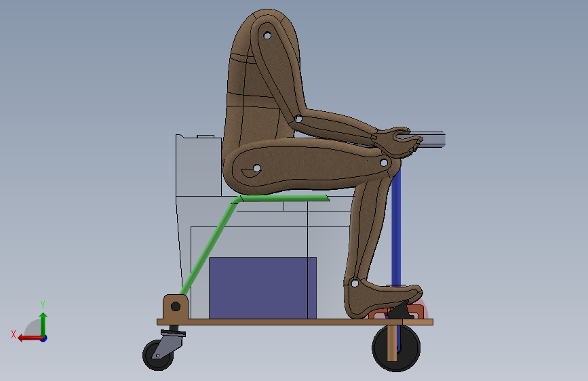Select the brown rear wheel support post
Screen dimensions: 588x381
coord(392,343)
